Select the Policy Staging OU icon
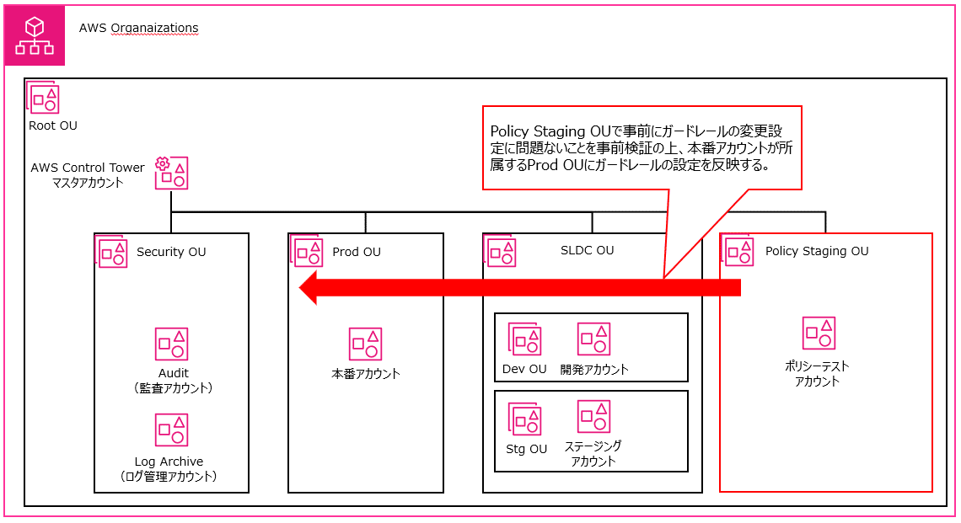 [738, 250]
